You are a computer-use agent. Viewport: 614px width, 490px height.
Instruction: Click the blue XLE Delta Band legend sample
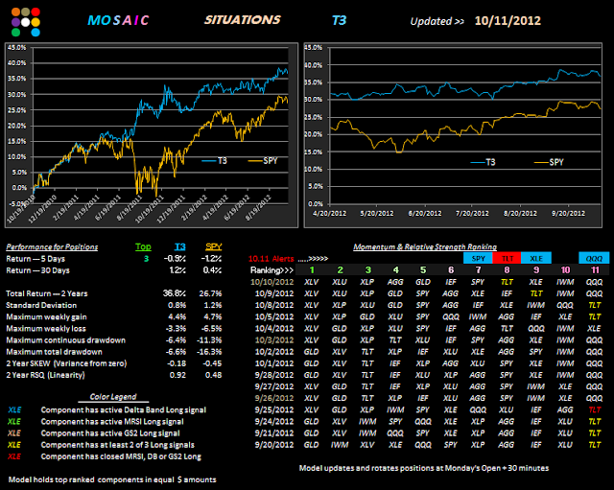tap(14, 410)
